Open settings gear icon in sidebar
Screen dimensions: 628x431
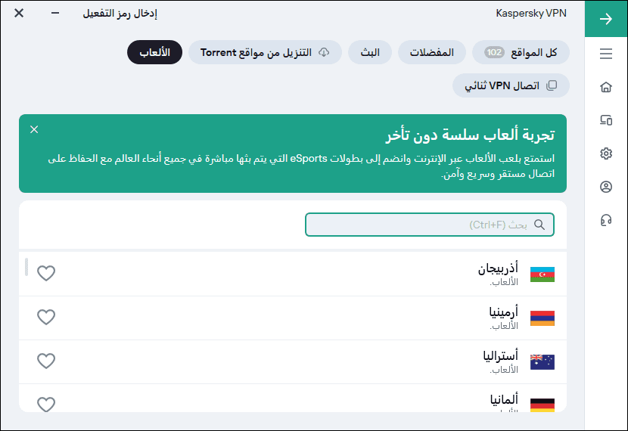coord(606,153)
